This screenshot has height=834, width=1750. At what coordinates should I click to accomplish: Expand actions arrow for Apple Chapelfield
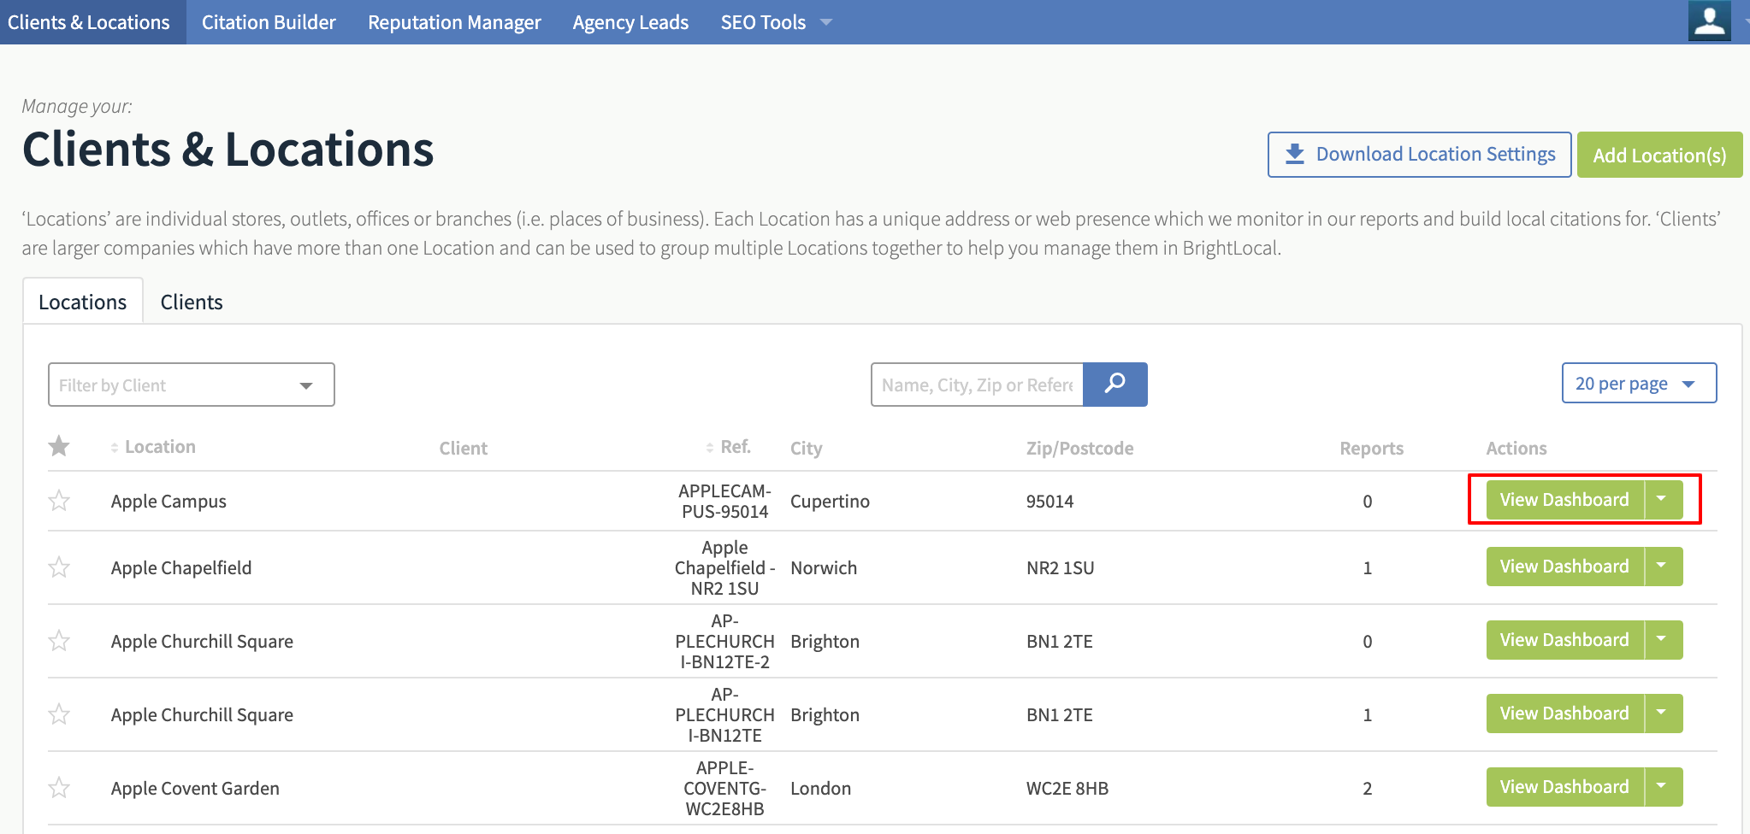(1664, 566)
